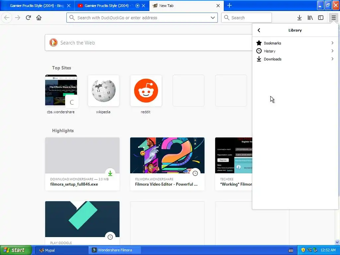Reload the current page

tap(28, 18)
